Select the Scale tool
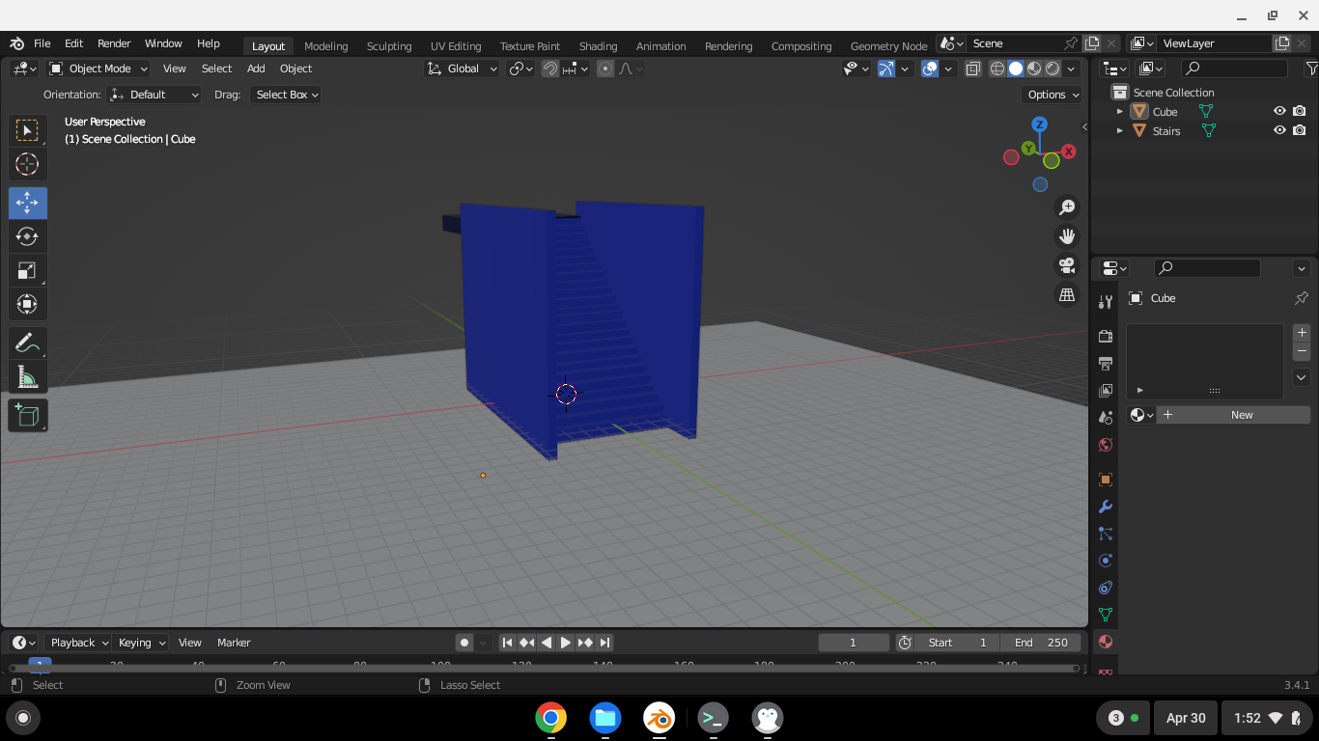This screenshot has width=1319, height=741. 27,271
